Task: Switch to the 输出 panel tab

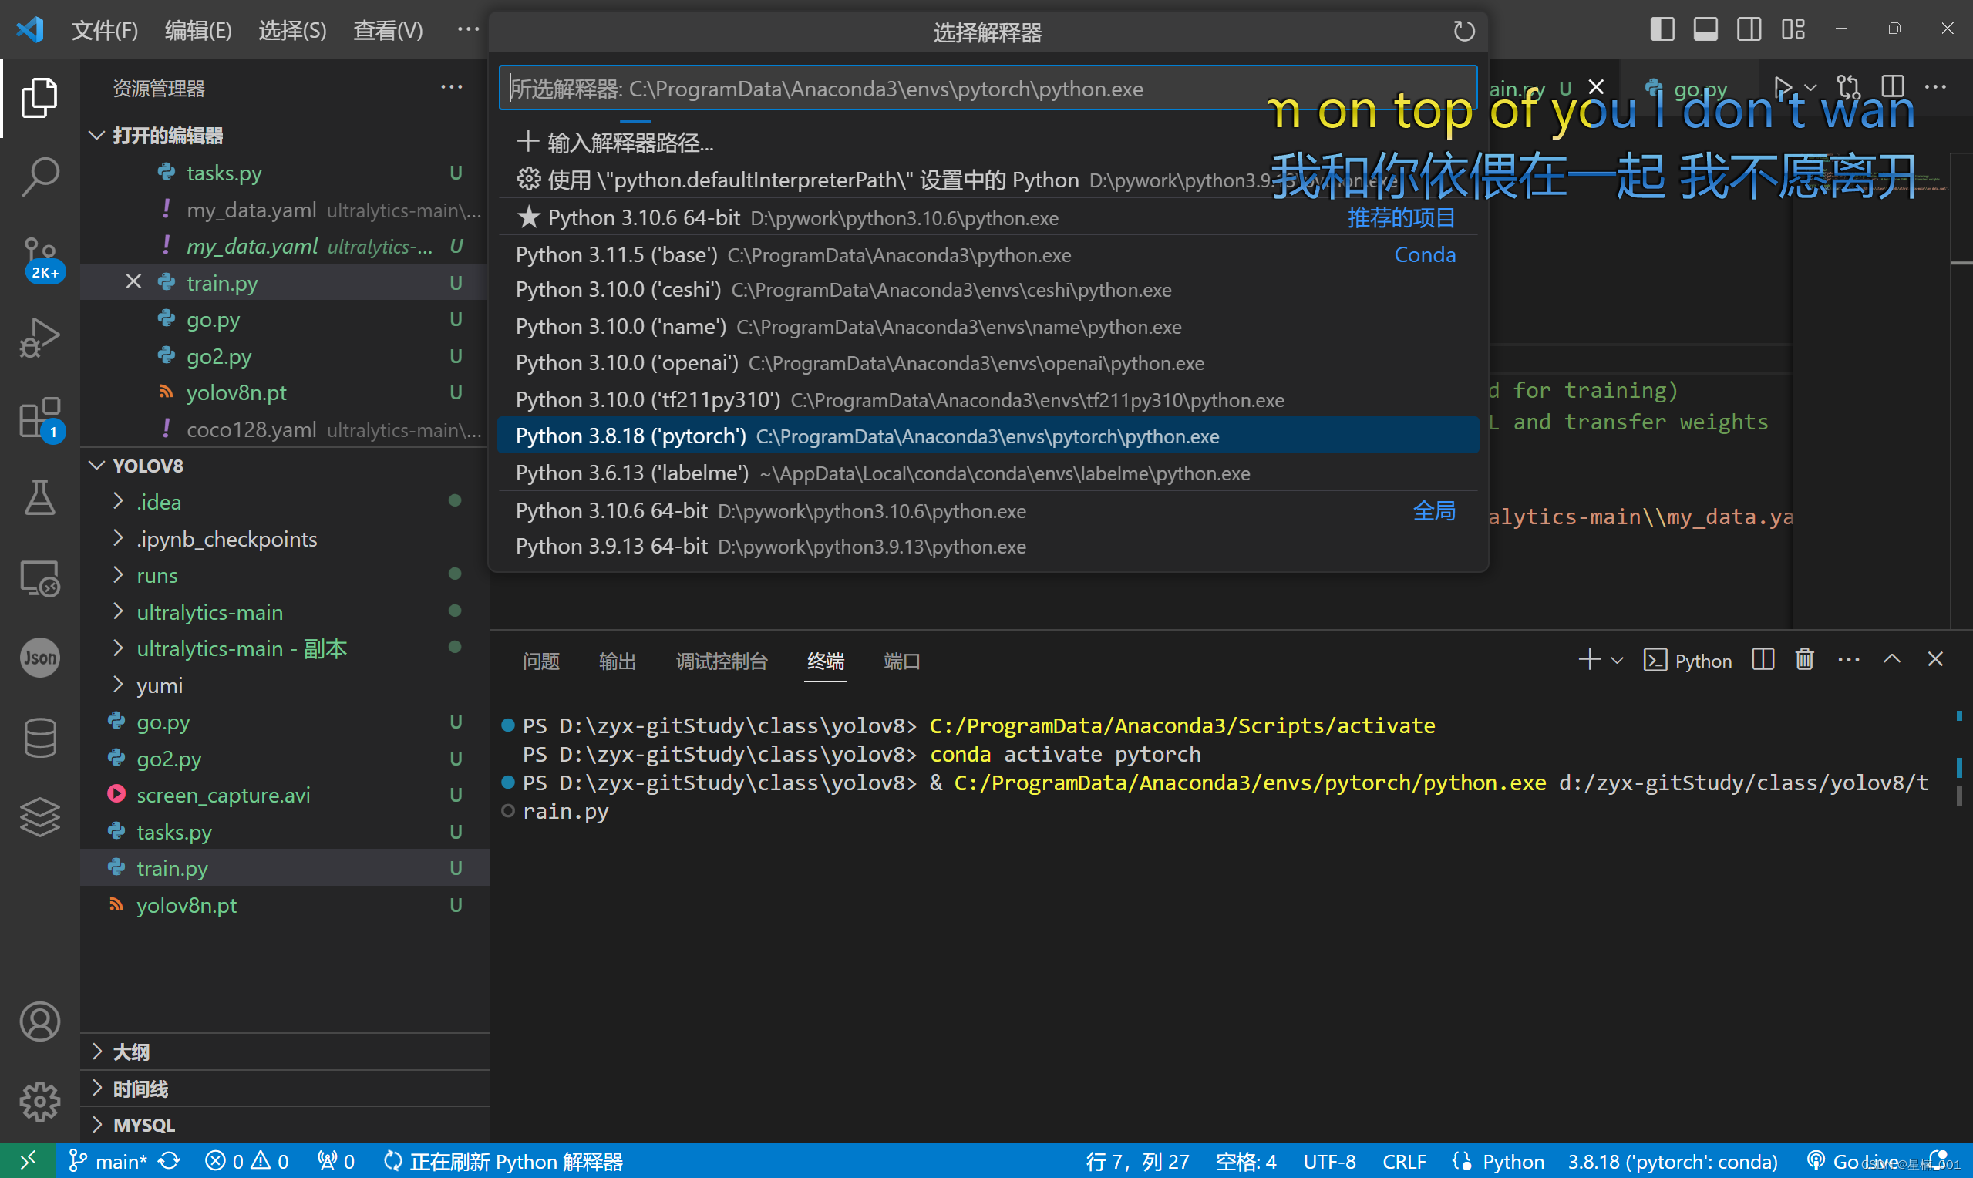Action: click(x=617, y=661)
